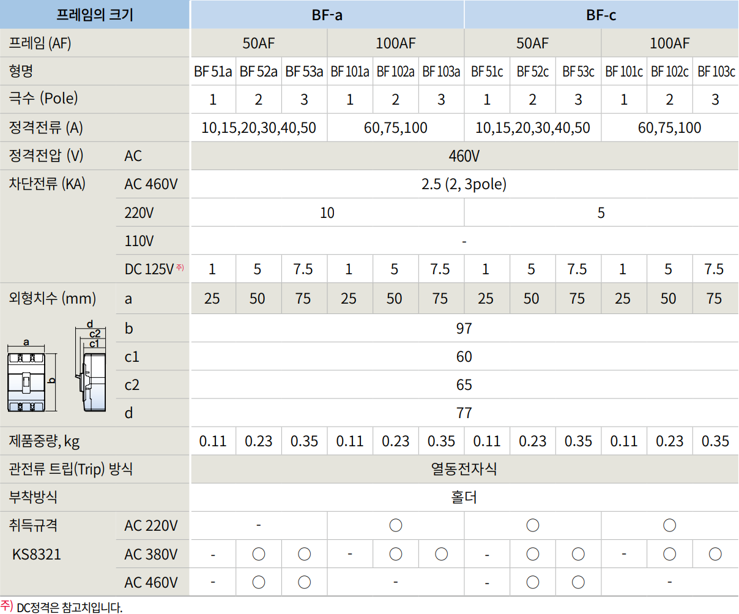The width and height of the screenshot is (739, 614).
Task: Select the BF 102a model label
Action: 396,70
